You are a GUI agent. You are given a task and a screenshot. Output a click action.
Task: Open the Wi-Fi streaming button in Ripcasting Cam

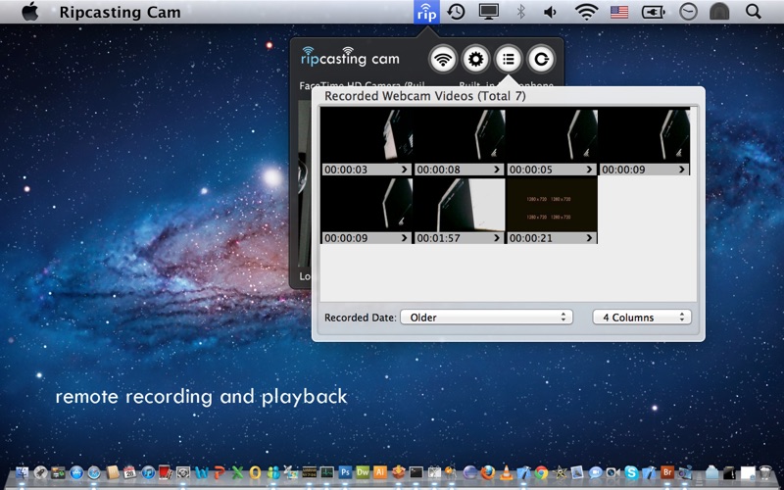click(x=443, y=59)
